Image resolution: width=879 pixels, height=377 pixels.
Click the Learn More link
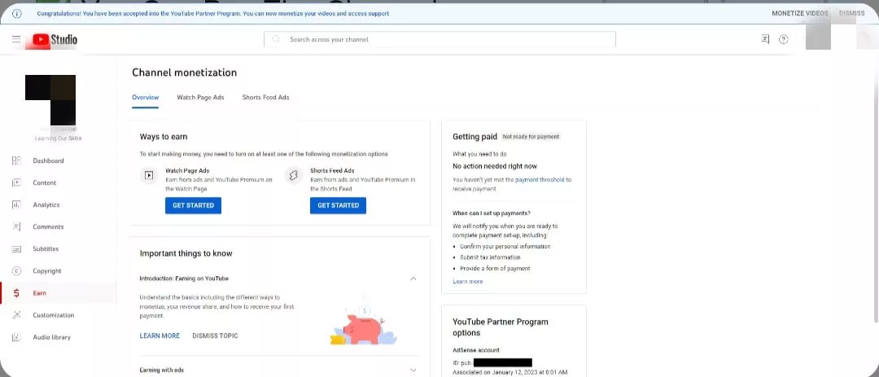coord(160,335)
